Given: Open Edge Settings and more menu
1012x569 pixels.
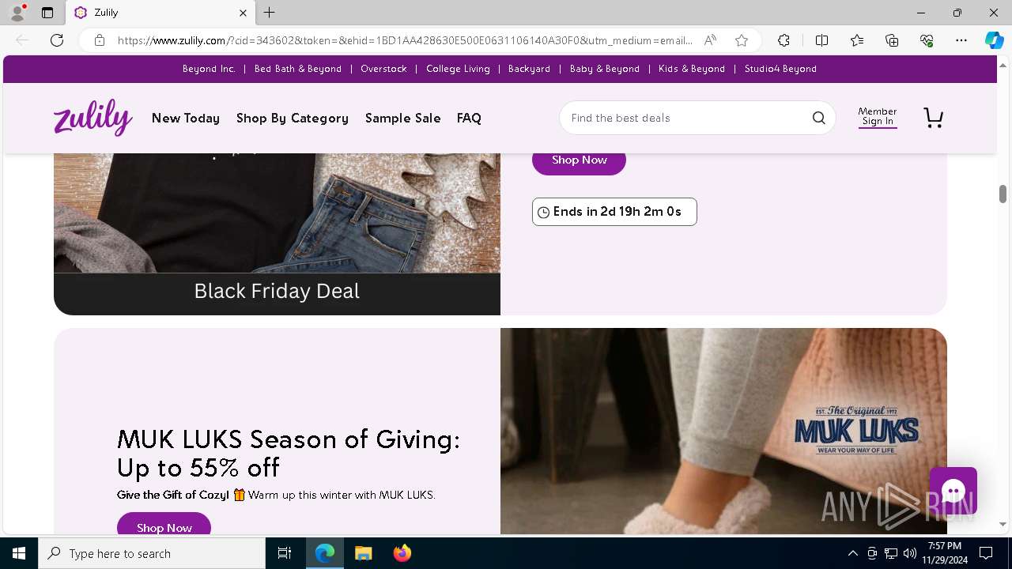Looking at the screenshot, I should [x=961, y=40].
